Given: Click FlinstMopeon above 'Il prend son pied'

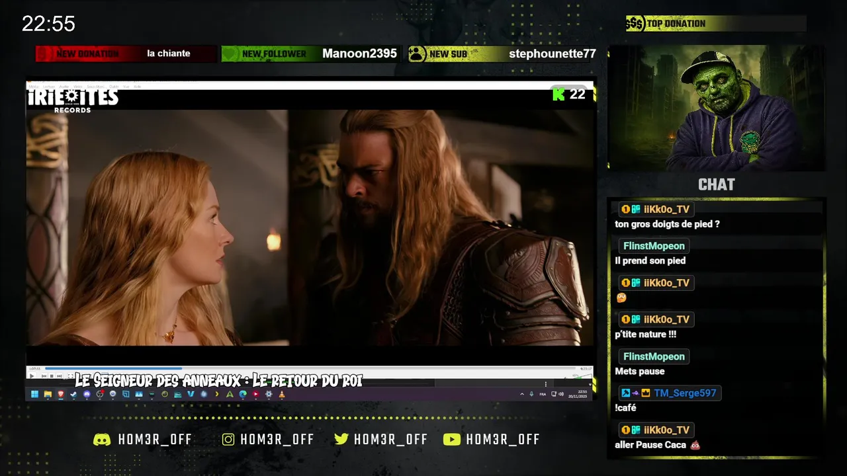Looking at the screenshot, I should click(x=654, y=246).
